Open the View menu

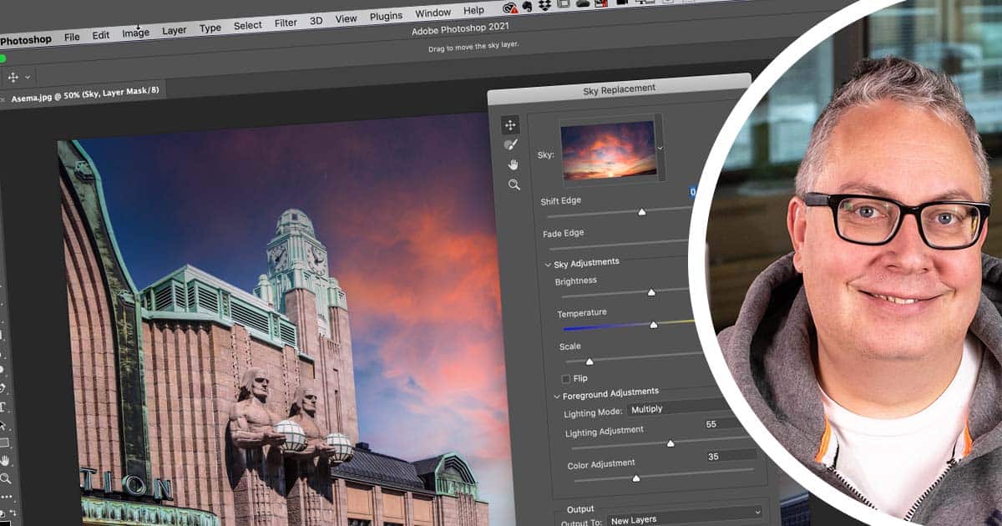[x=346, y=18]
